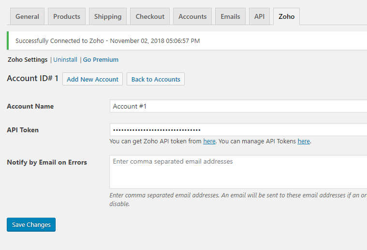Open the Go Premium link

(101, 60)
